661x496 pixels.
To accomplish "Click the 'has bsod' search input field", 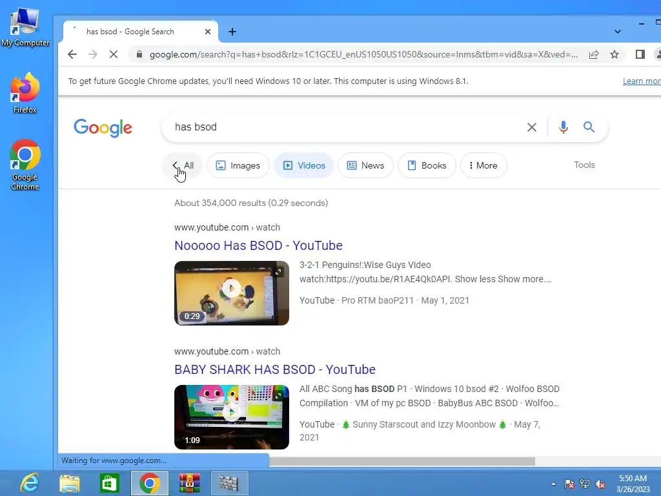I will tap(346, 127).
